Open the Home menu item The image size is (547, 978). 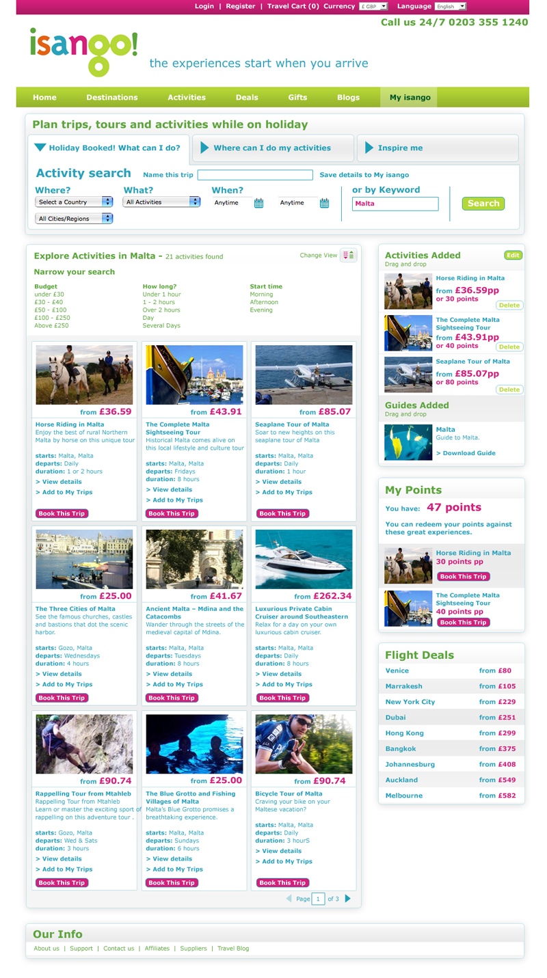44,97
